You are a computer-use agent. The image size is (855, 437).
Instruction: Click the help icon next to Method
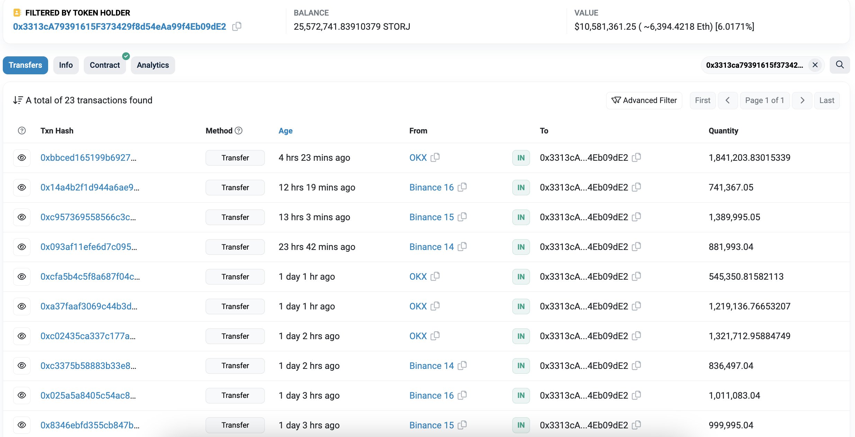point(238,131)
